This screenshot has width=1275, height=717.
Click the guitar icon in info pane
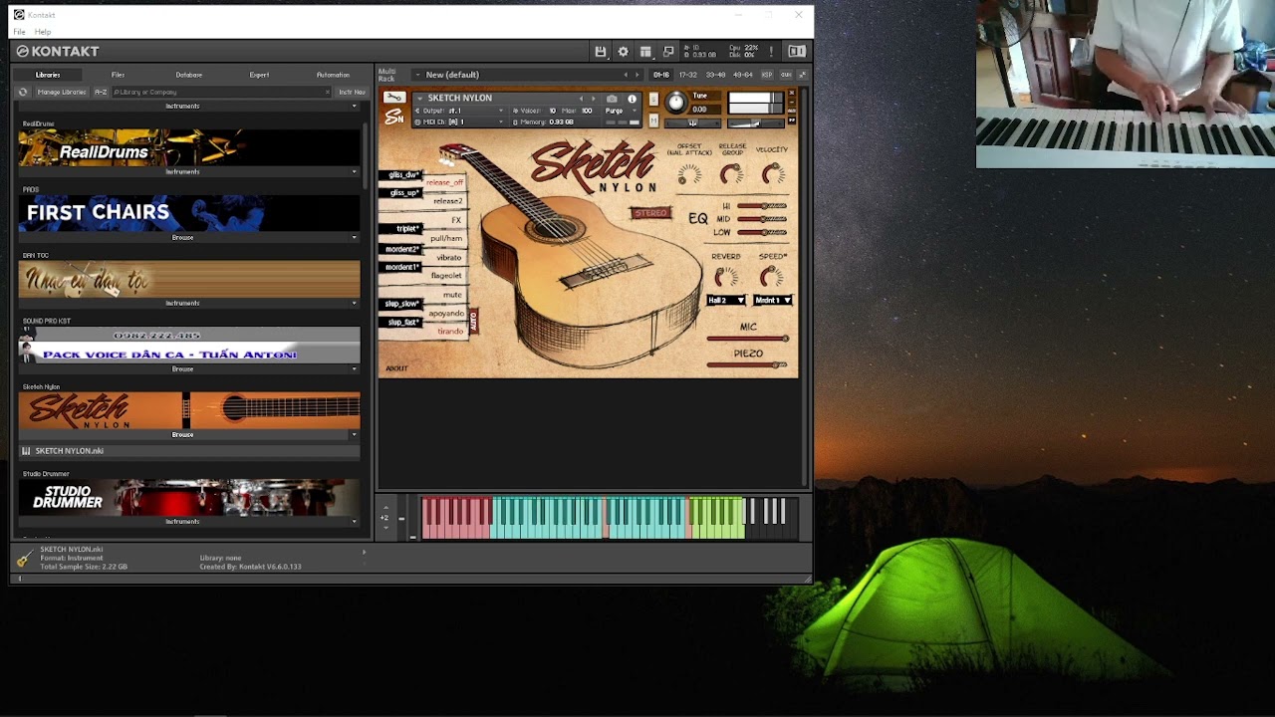(x=25, y=558)
